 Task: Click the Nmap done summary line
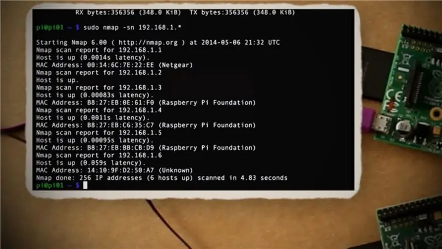point(162,178)
